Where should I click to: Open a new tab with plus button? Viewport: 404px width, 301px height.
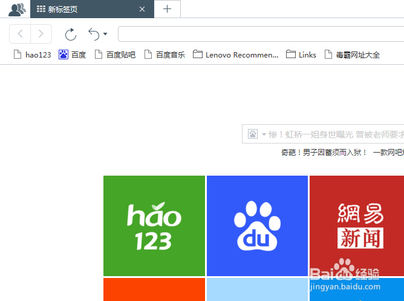point(167,9)
